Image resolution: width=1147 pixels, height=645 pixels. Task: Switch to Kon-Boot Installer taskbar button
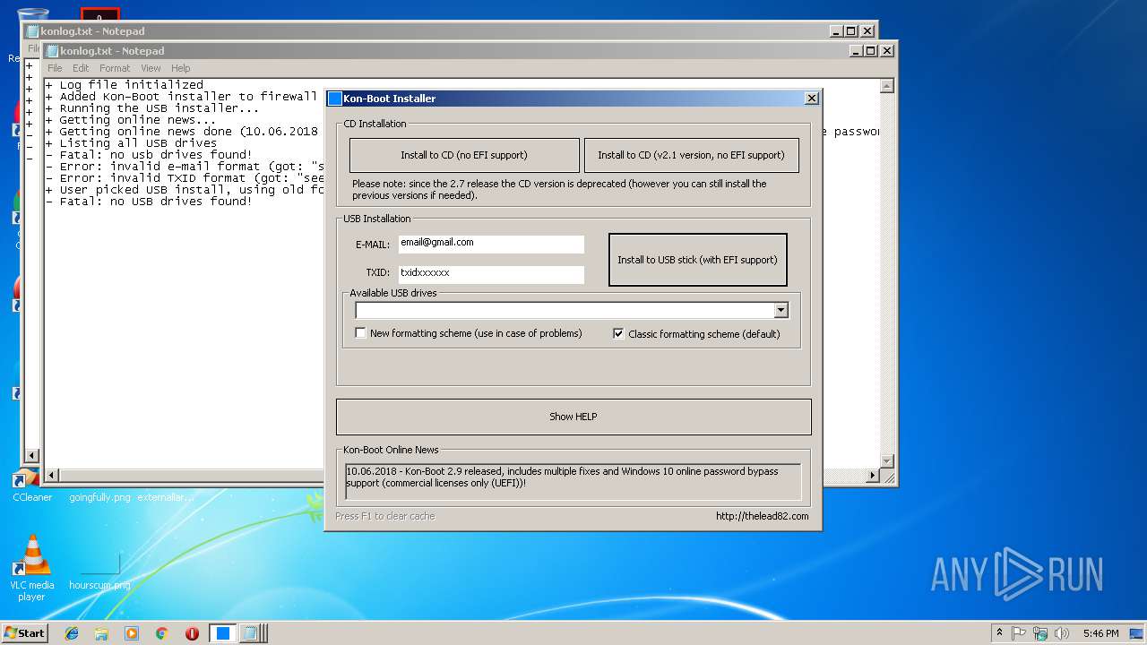tap(222, 633)
